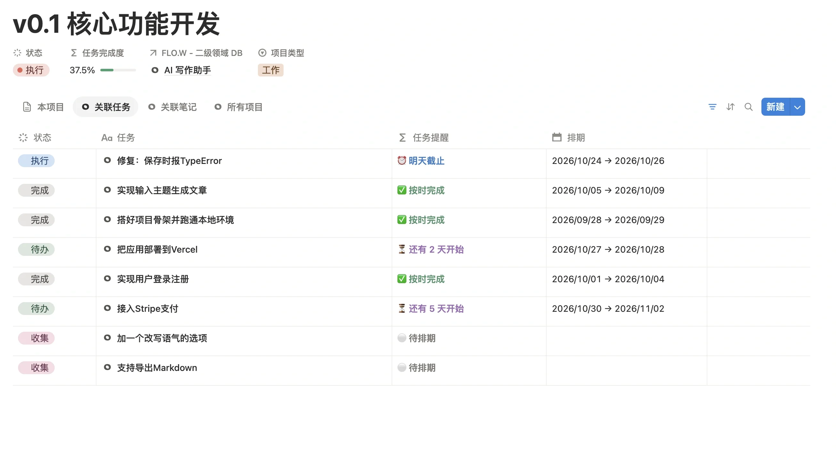Open the page icon of 支持导出Markdown
The height and width of the screenshot is (450, 836).
(x=107, y=367)
